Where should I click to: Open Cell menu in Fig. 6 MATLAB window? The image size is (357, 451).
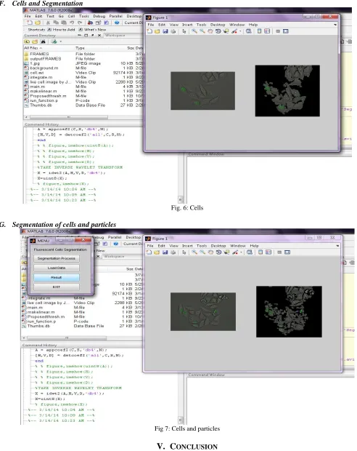coord(71,16)
